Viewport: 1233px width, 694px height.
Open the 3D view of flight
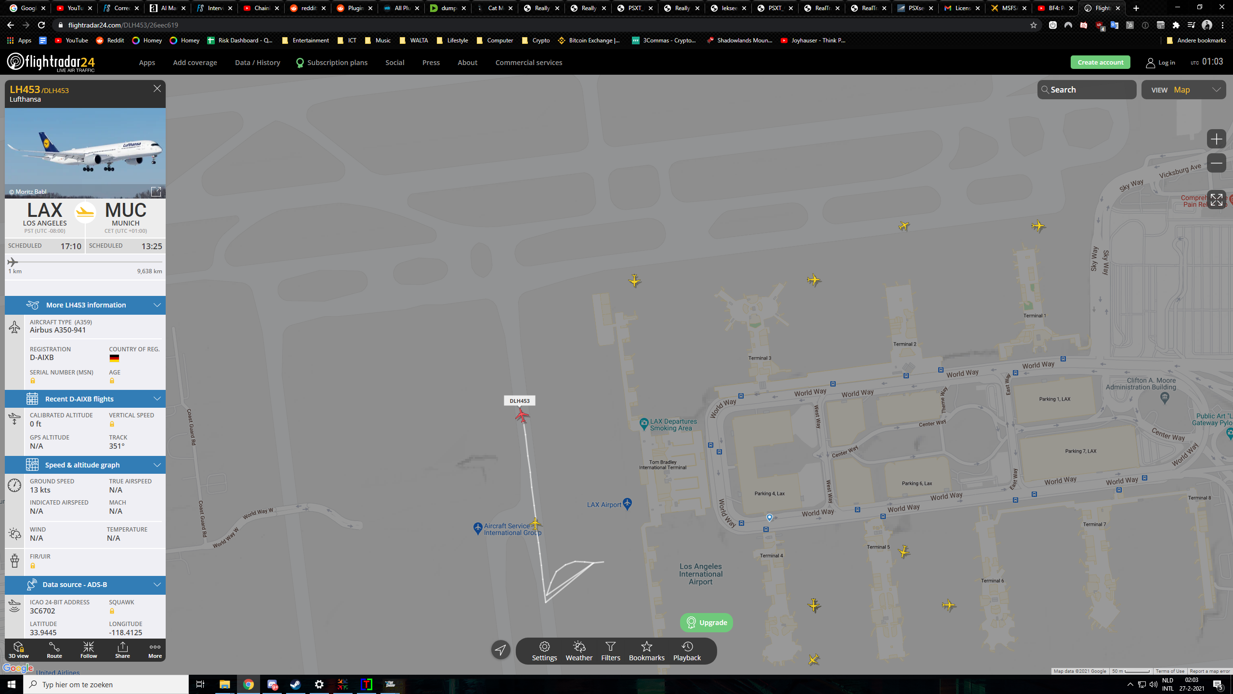pos(18,650)
